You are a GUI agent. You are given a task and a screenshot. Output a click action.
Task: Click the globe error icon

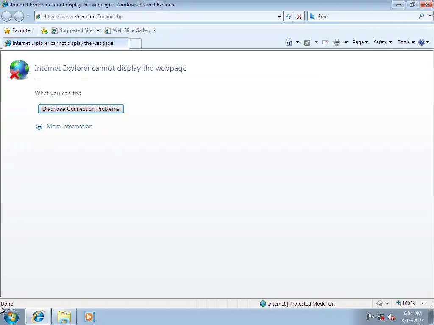pos(19,69)
